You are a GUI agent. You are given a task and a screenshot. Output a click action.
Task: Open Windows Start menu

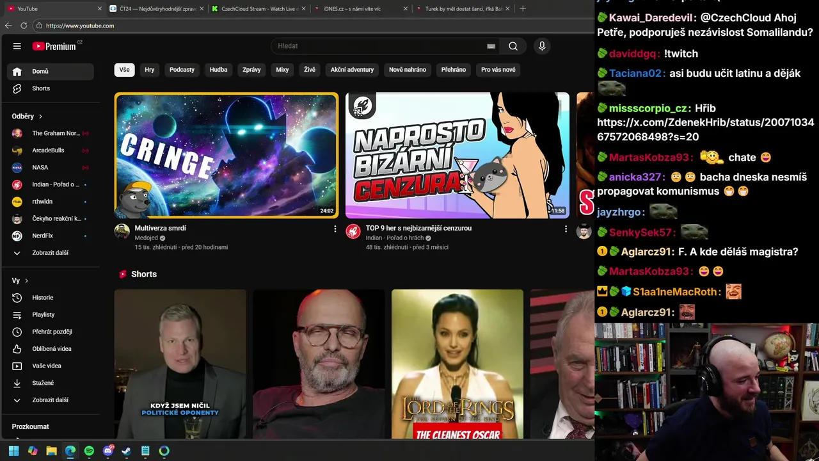pyautogui.click(x=13, y=451)
